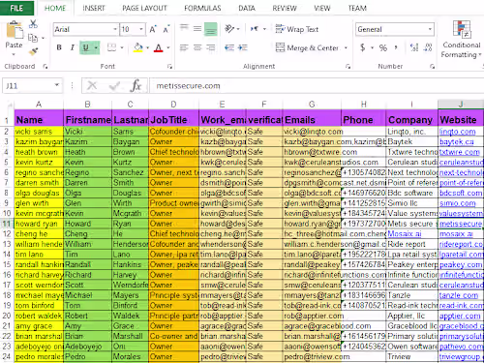Toggle Underline formatting
Image resolution: width=484 pixels, height=363 pixels.
pos(85,47)
